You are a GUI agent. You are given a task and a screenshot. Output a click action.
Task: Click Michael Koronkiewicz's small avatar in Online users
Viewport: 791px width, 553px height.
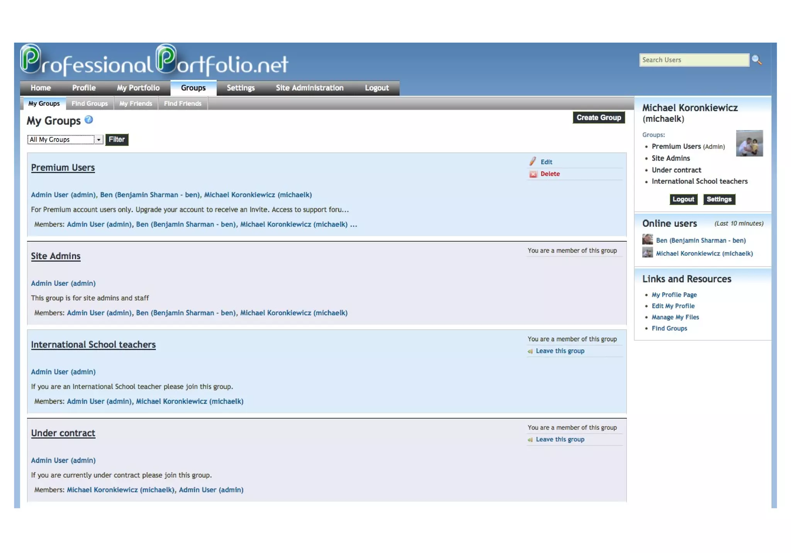647,253
